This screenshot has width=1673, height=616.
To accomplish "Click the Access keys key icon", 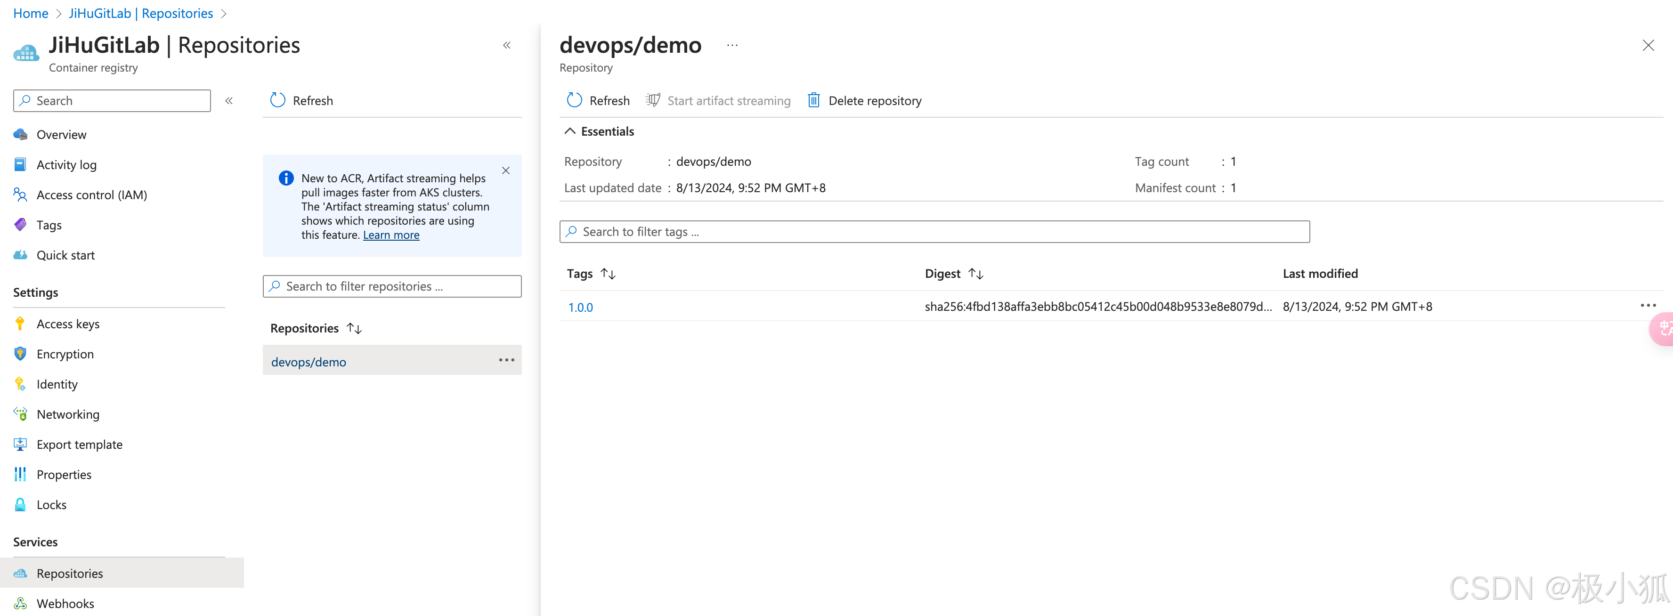I will click(x=20, y=323).
